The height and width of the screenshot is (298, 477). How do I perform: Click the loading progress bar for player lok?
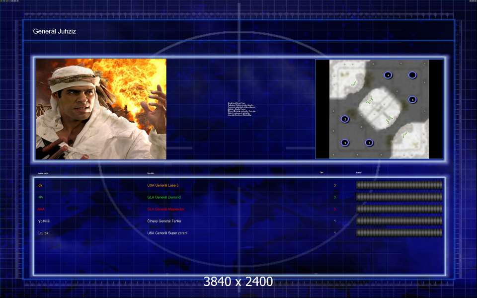click(x=399, y=185)
